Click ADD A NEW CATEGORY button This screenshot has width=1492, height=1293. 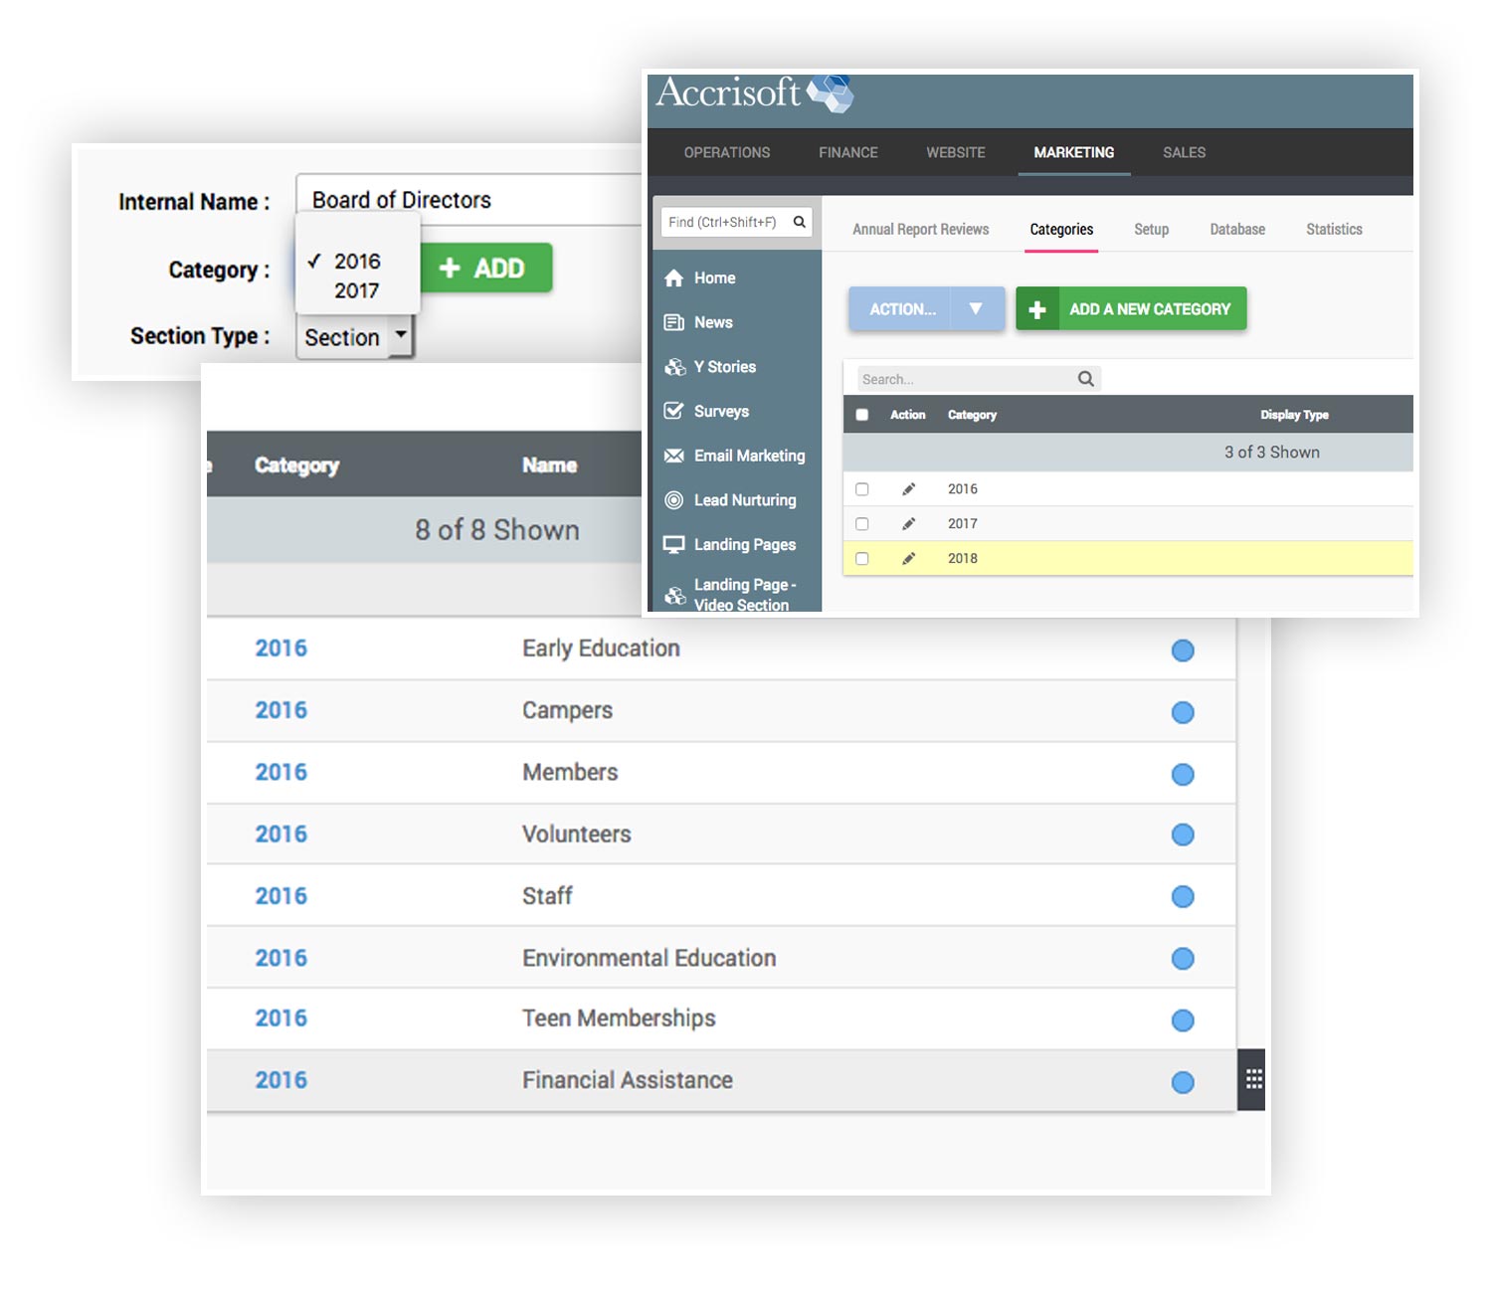coord(1131,309)
